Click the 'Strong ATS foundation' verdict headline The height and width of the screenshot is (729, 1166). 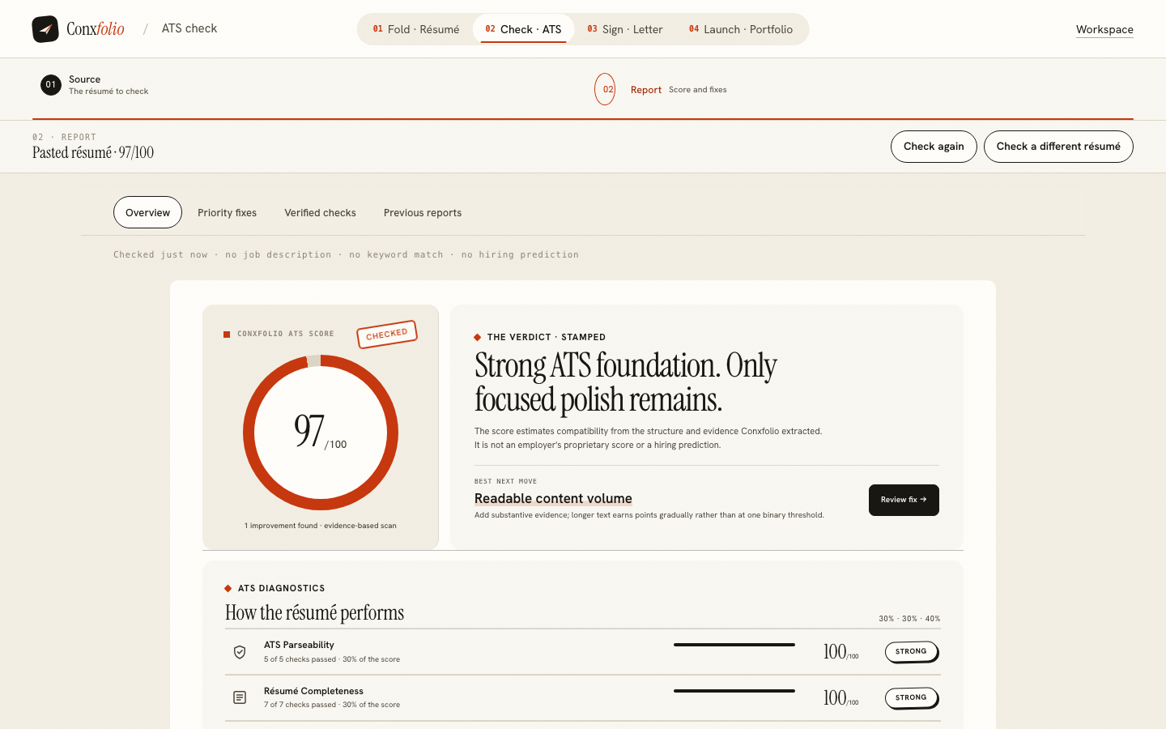click(626, 382)
